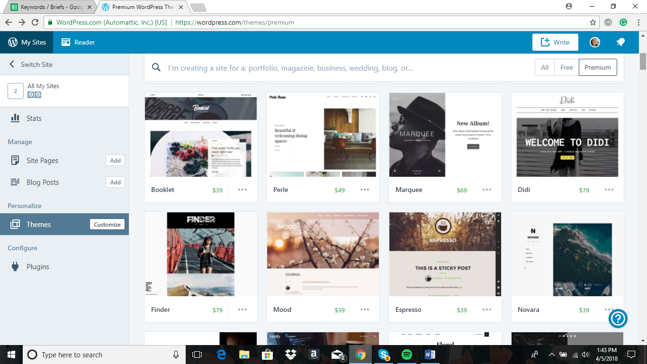This screenshot has width=647, height=364.
Task: Select the All theme filter
Action: (x=545, y=67)
